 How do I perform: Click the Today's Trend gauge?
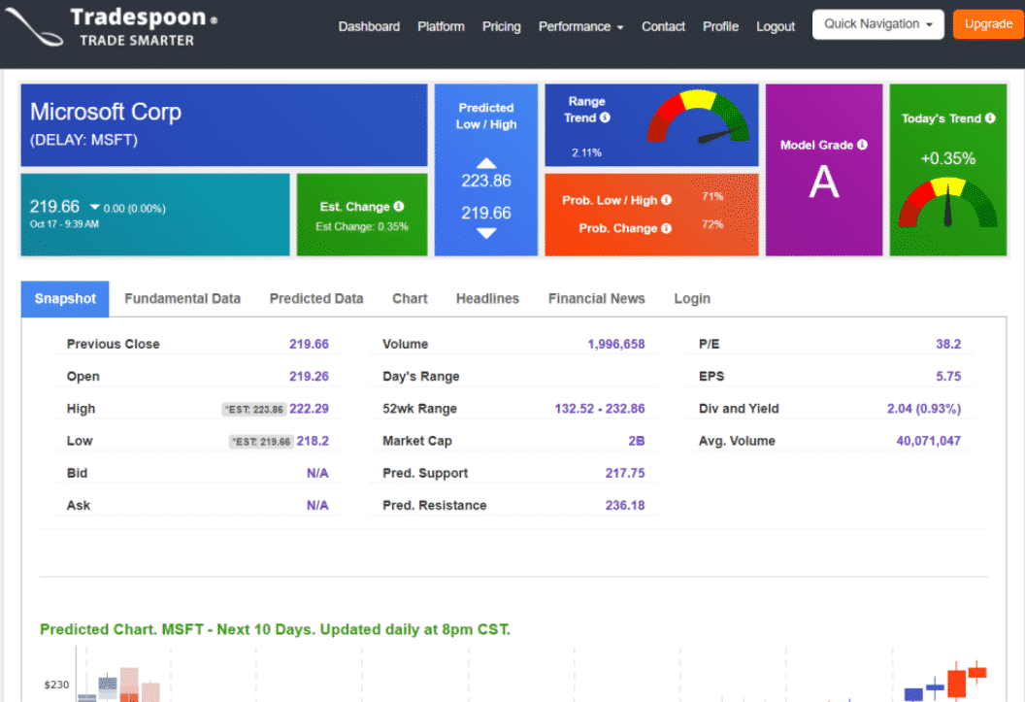tap(948, 203)
